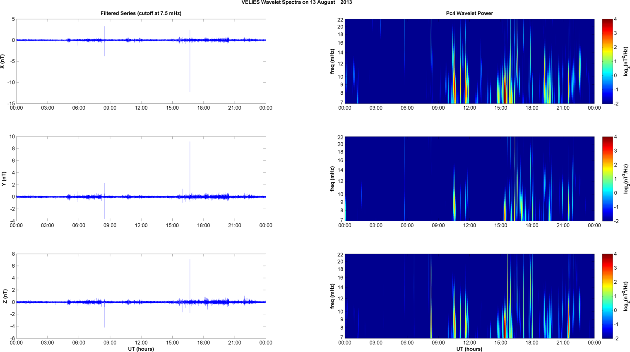Viewport: 630px width, 352px height.
Task: Click the bottom Pc4 wavelet spectrogram
Action: [469, 296]
